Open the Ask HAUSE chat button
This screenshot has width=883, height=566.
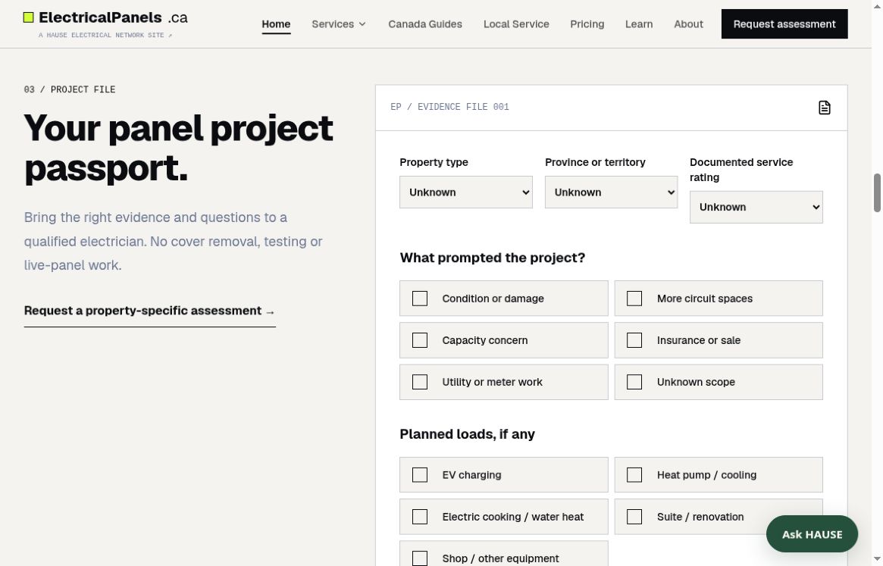point(812,534)
